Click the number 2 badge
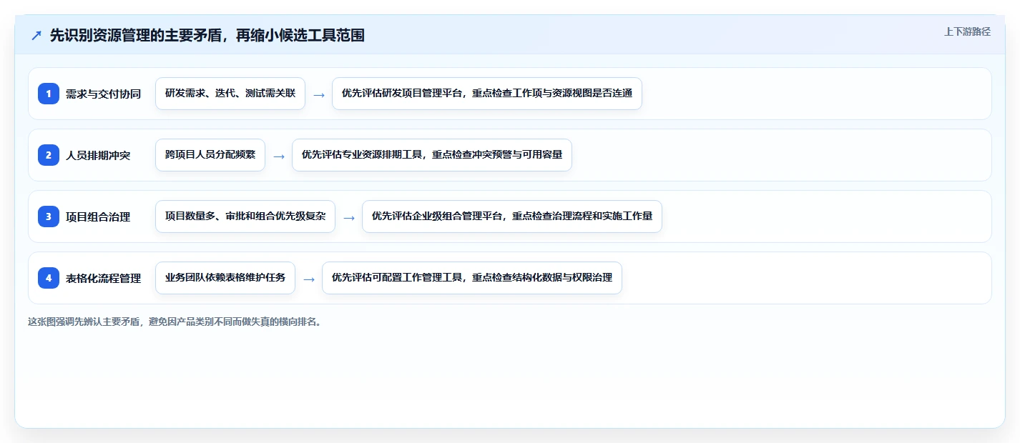This screenshot has height=443, width=1020. click(x=49, y=155)
